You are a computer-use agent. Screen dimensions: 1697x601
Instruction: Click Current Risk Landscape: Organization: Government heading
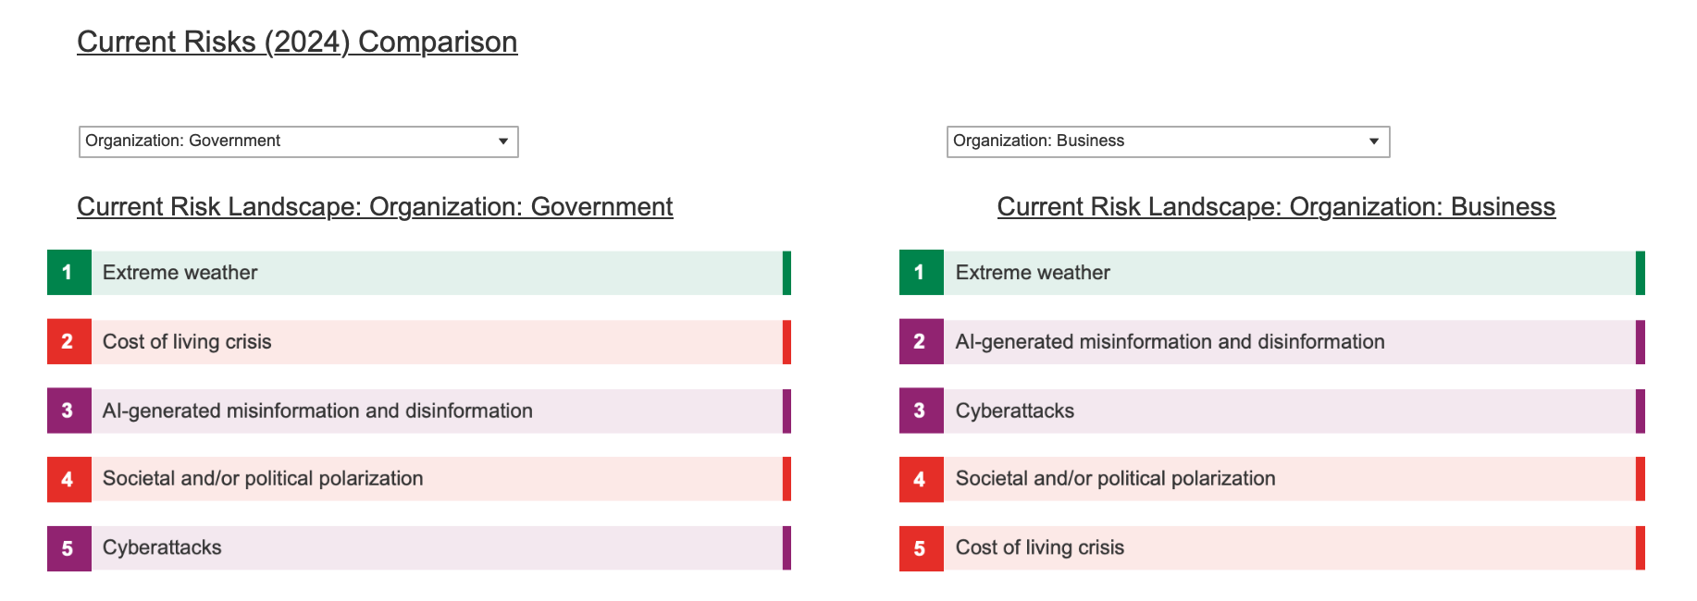(x=375, y=206)
